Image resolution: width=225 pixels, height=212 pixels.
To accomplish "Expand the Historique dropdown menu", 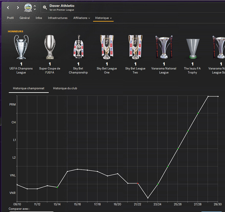I will tap(103, 18).
